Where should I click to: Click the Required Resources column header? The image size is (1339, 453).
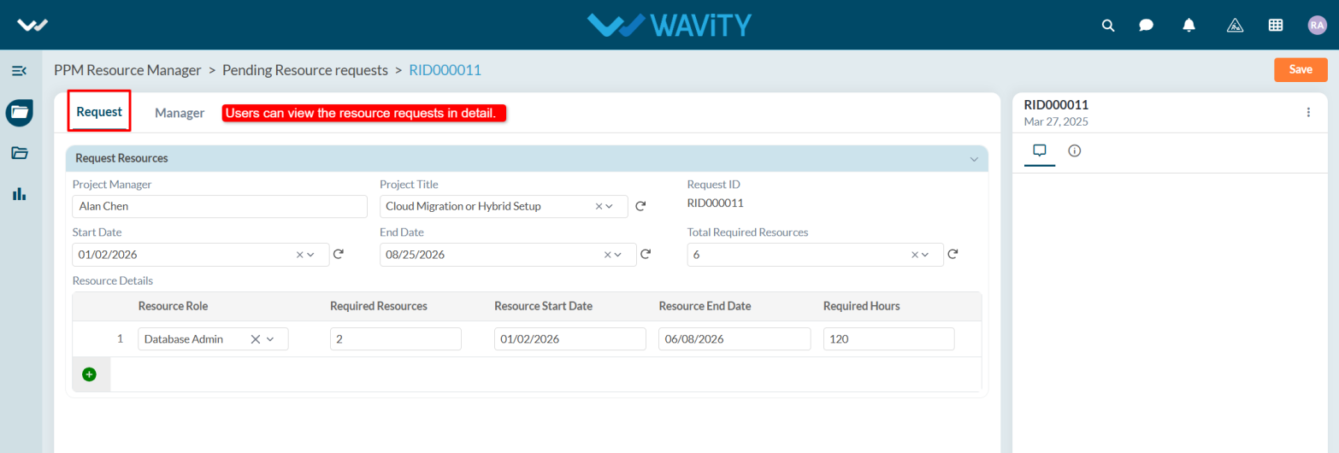pos(379,306)
